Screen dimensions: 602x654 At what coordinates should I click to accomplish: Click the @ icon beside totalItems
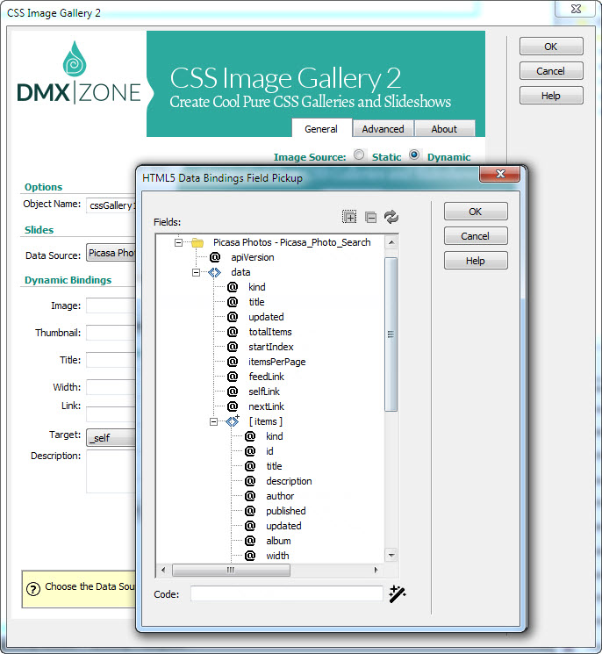(x=233, y=332)
